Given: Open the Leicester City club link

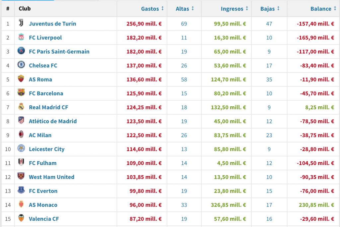Looking at the screenshot, I should coord(46,149).
